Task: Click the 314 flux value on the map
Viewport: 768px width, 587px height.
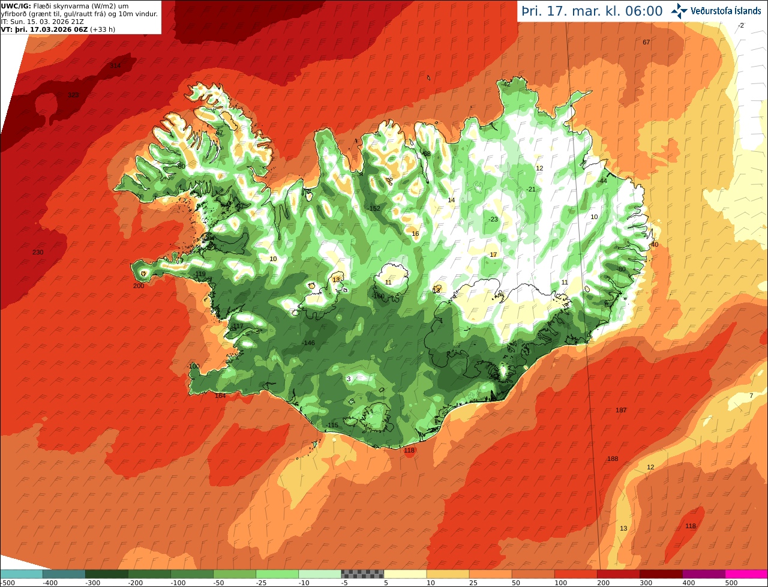Action: [x=115, y=65]
